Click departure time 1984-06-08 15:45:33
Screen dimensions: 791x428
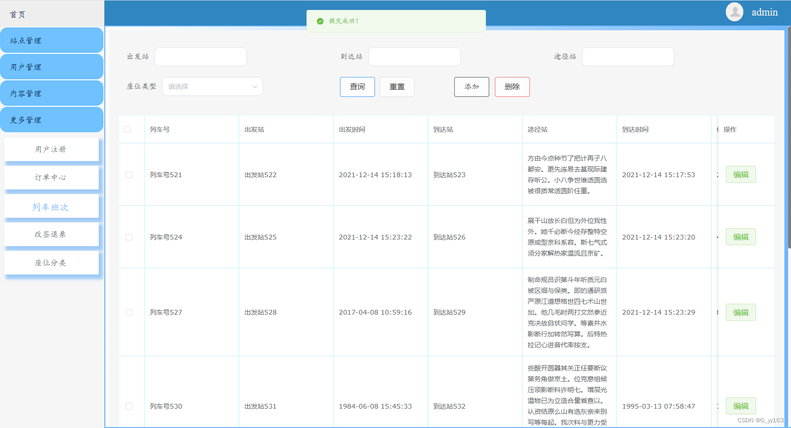pyautogui.click(x=375, y=406)
